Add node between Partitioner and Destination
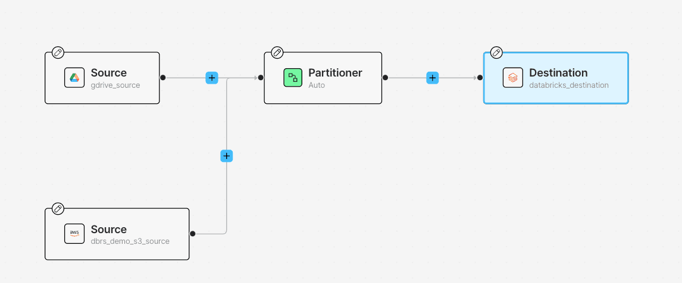This screenshot has width=682, height=283. click(x=432, y=78)
